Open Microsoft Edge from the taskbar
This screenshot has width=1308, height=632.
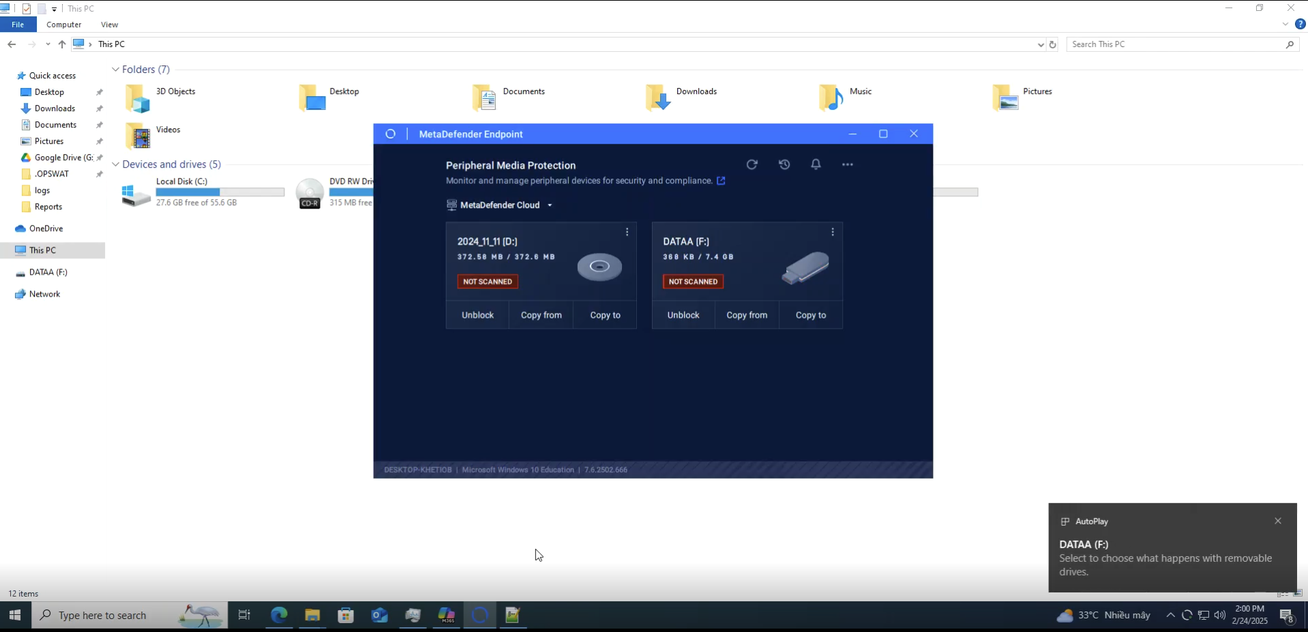pos(279,616)
